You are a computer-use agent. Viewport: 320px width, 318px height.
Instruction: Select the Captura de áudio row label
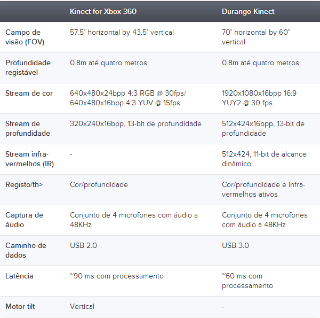(25, 220)
